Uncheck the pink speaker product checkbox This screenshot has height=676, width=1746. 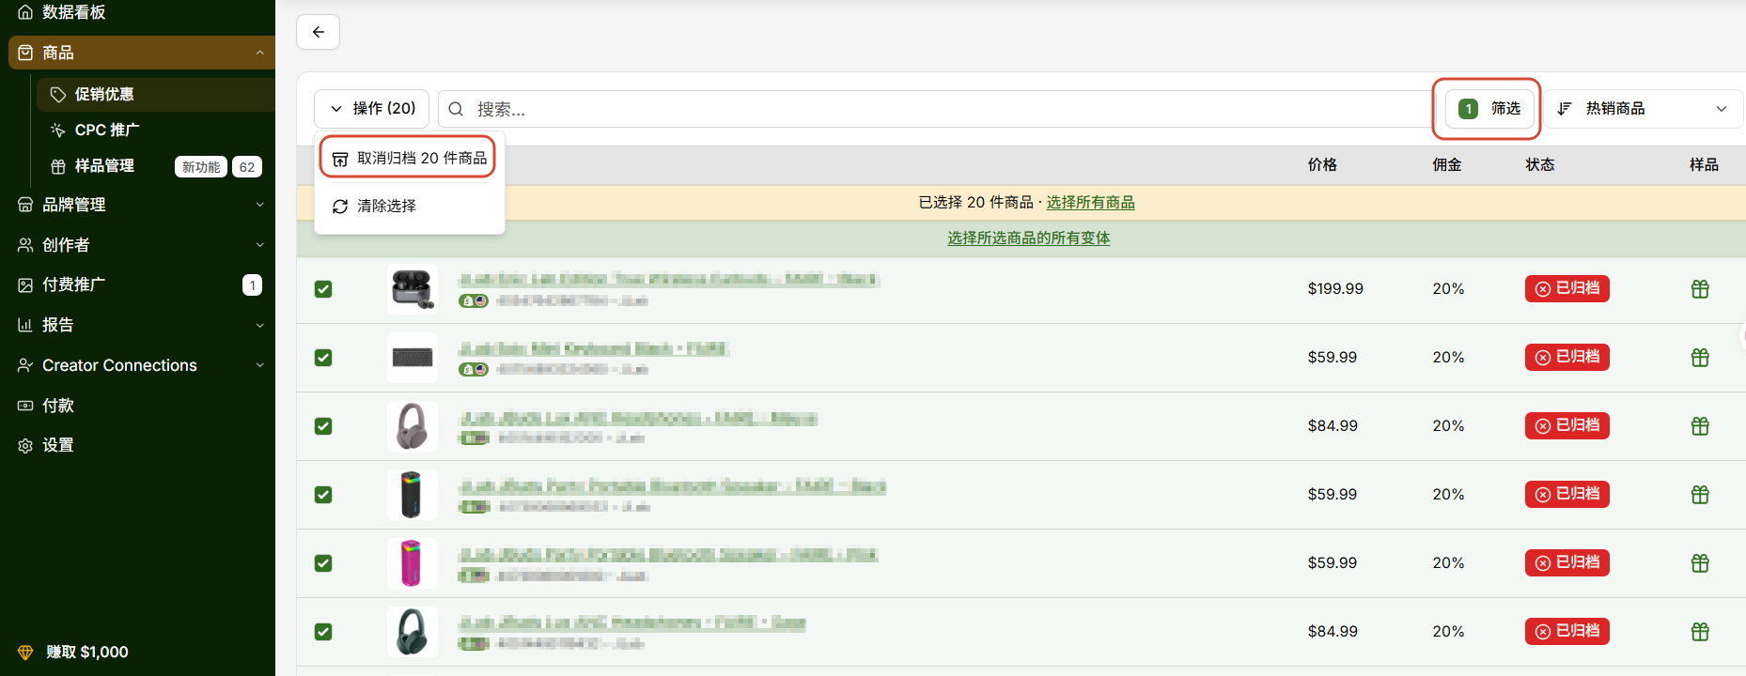(x=323, y=563)
